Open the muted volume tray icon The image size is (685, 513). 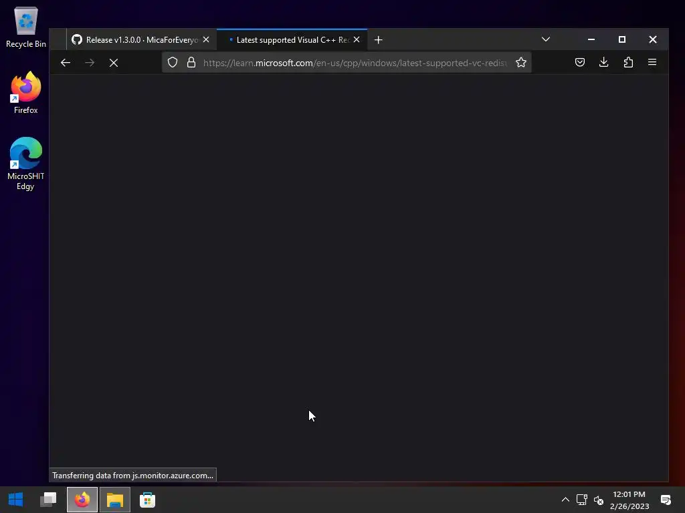(599, 500)
